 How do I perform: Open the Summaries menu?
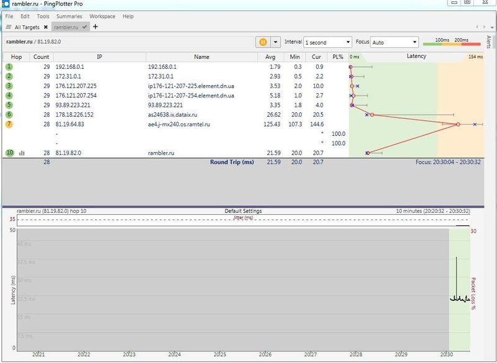pos(69,16)
